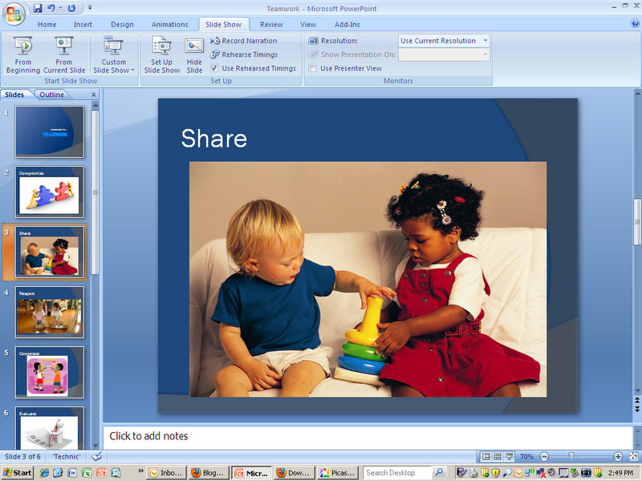642x481 pixels.
Task: Switch to Blog Firefox taskbar button
Action: [208, 473]
